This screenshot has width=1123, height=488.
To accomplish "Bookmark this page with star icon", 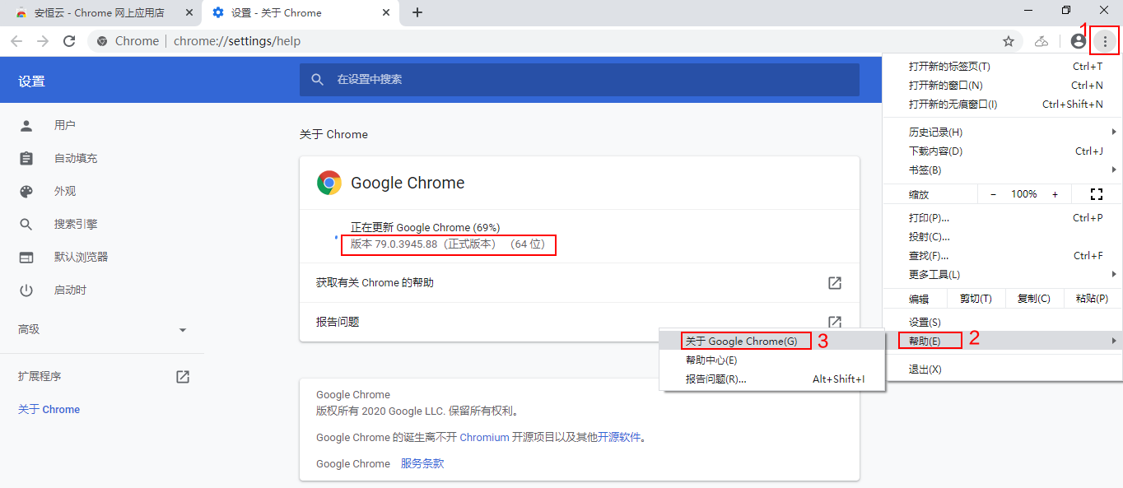I will [1008, 41].
